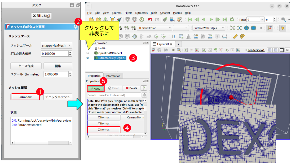
Task: Click the Redo gray arrow icon
Action: click(x=157, y=19)
